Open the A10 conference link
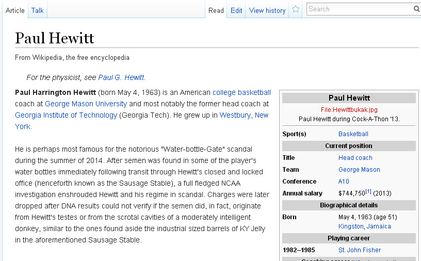The image size is (421, 261). click(x=344, y=182)
